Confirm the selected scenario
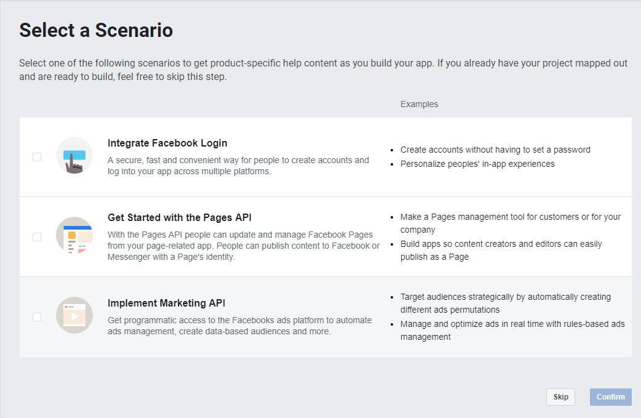This screenshot has height=418, width=641. click(610, 396)
